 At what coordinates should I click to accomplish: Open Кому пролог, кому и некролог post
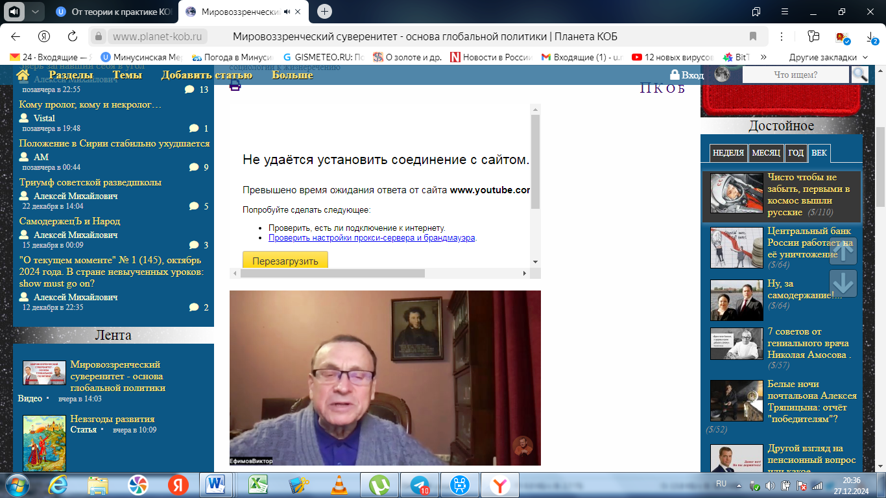coord(90,104)
